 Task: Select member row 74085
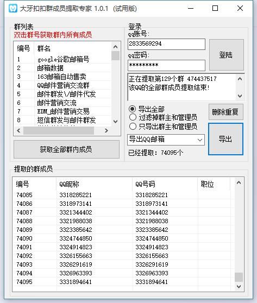pyautogui.click(x=124, y=195)
